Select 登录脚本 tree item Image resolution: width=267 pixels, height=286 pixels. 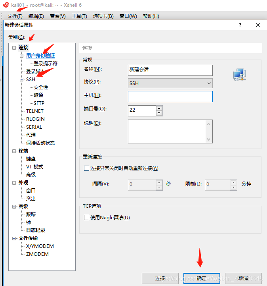36,71
